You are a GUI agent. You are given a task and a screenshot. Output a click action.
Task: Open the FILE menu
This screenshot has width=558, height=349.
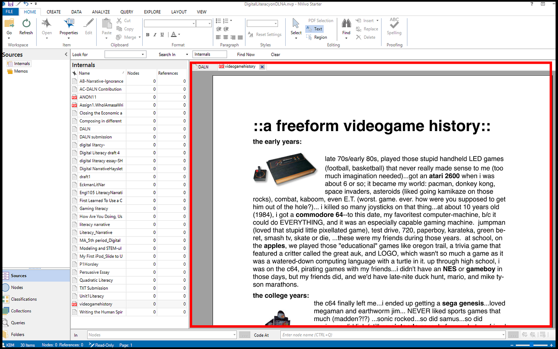coord(9,12)
